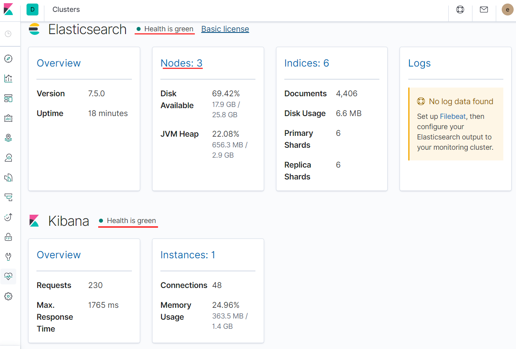Open the Metrics sidebar icon
The image size is (516, 349).
tap(8, 158)
